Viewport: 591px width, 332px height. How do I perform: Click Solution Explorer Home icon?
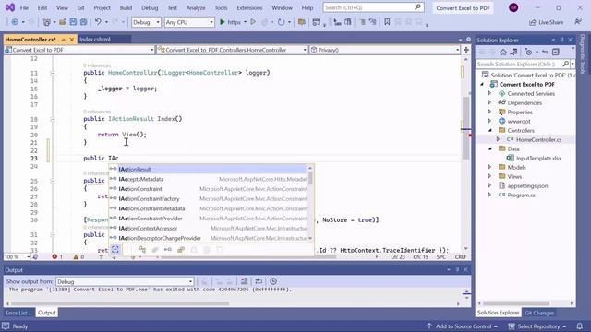(x=503, y=52)
